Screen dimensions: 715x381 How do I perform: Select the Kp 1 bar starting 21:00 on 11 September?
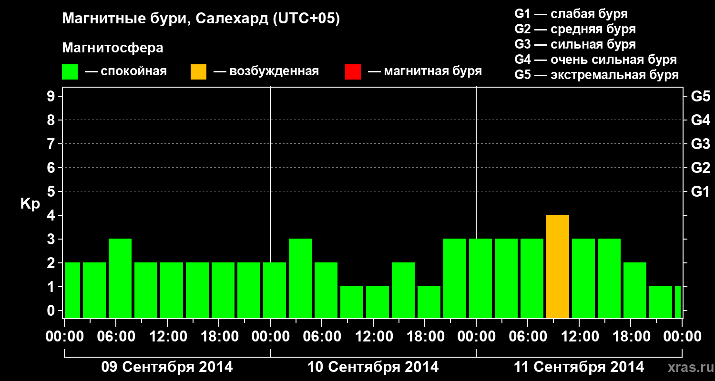[661, 302]
